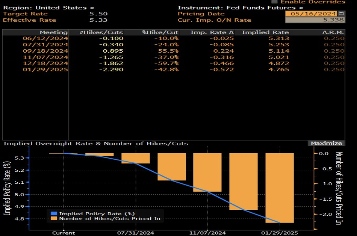Click the -24.0% hike/cut probability
357x236 pixels.
(166, 44)
